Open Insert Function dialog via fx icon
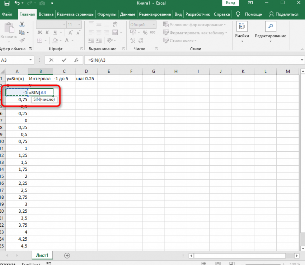The height and width of the screenshot is (265, 305). click(76, 60)
